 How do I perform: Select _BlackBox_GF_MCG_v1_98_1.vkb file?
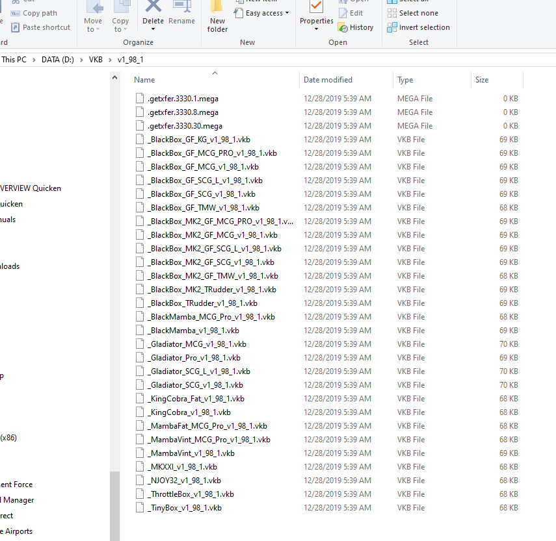[203, 167]
